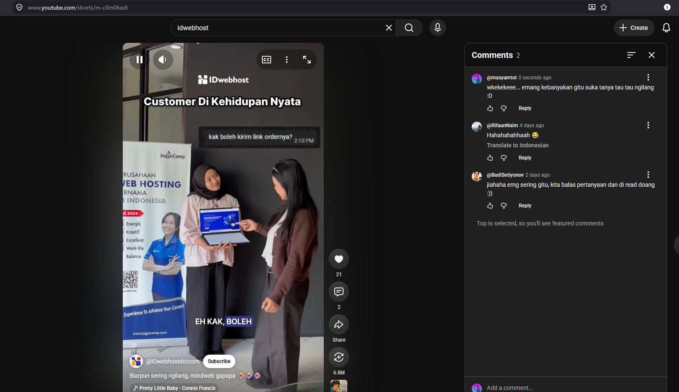The height and width of the screenshot is (392, 679).
Task: Click the browser address bar URL
Action: click(x=78, y=8)
